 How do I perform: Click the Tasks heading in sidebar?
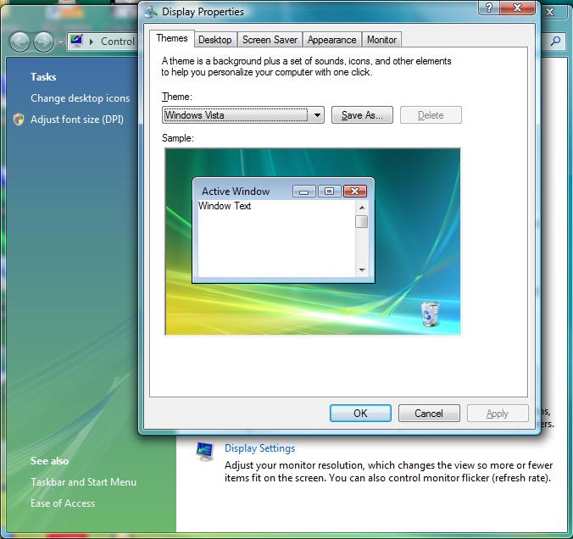[x=43, y=77]
